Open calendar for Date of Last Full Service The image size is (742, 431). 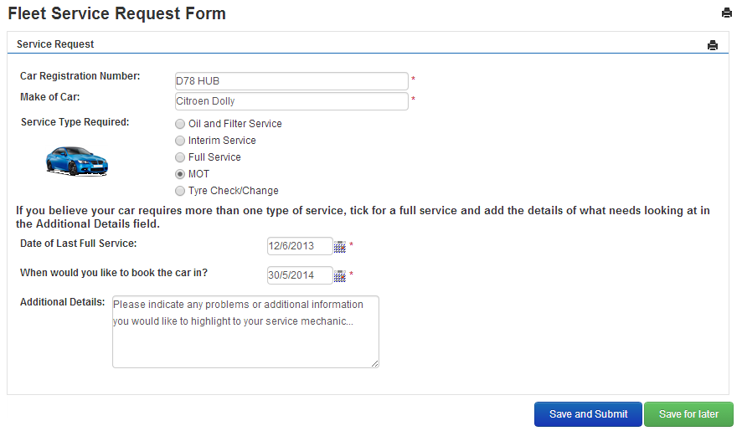pyautogui.click(x=340, y=246)
